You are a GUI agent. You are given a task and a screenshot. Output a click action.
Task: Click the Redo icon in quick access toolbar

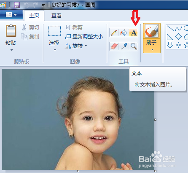35,5
